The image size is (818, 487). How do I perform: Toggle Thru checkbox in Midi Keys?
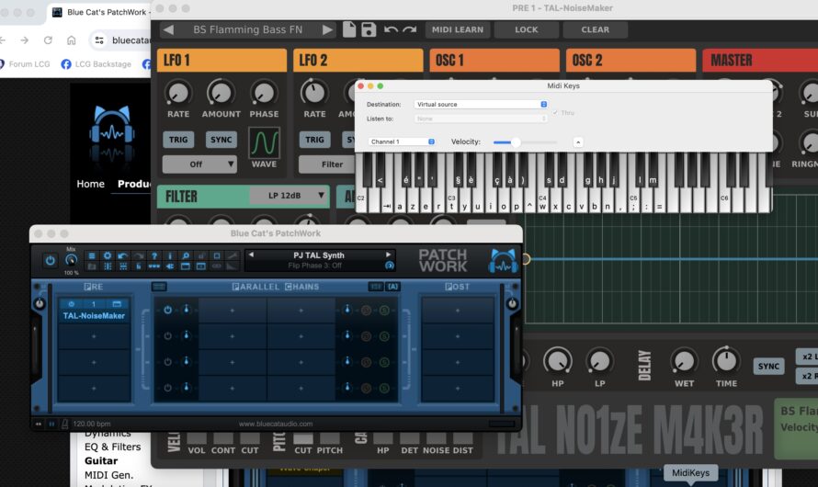pyautogui.click(x=555, y=113)
